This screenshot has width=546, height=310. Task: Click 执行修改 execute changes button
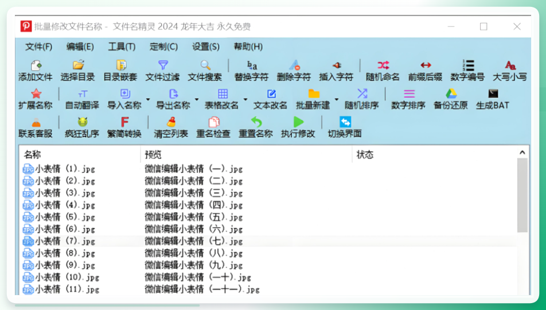[298, 127]
